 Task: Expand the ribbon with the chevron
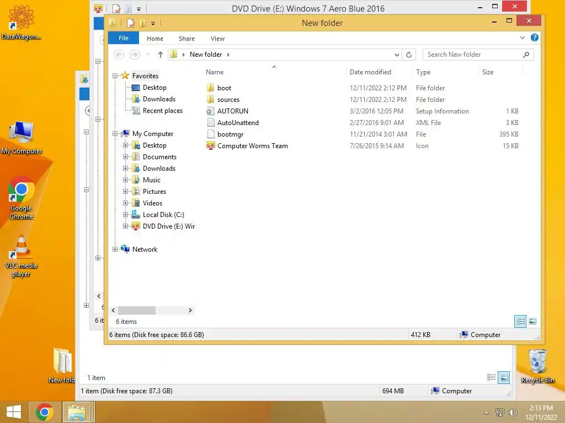point(523,38)
